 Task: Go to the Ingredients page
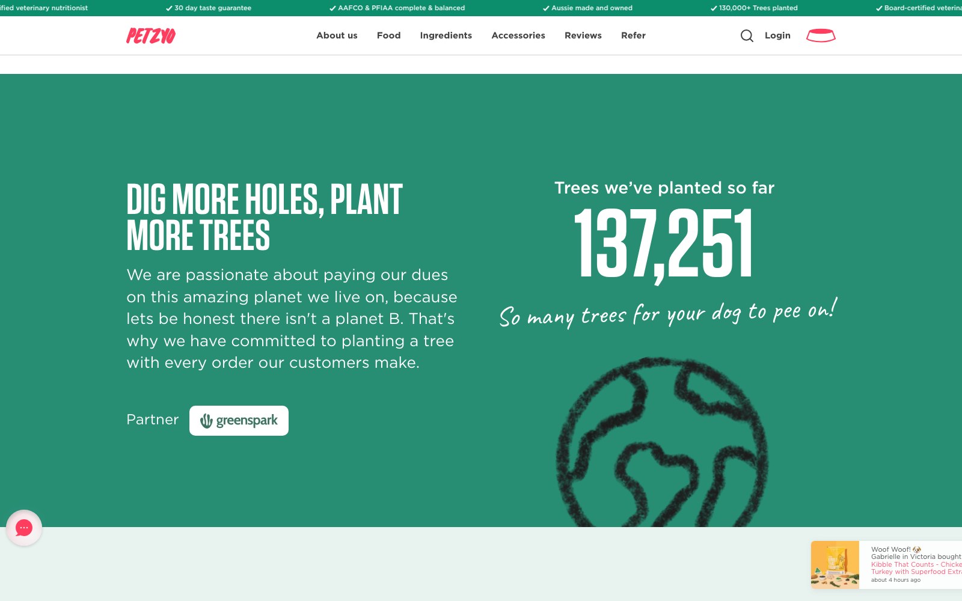(x=446, y=35)
